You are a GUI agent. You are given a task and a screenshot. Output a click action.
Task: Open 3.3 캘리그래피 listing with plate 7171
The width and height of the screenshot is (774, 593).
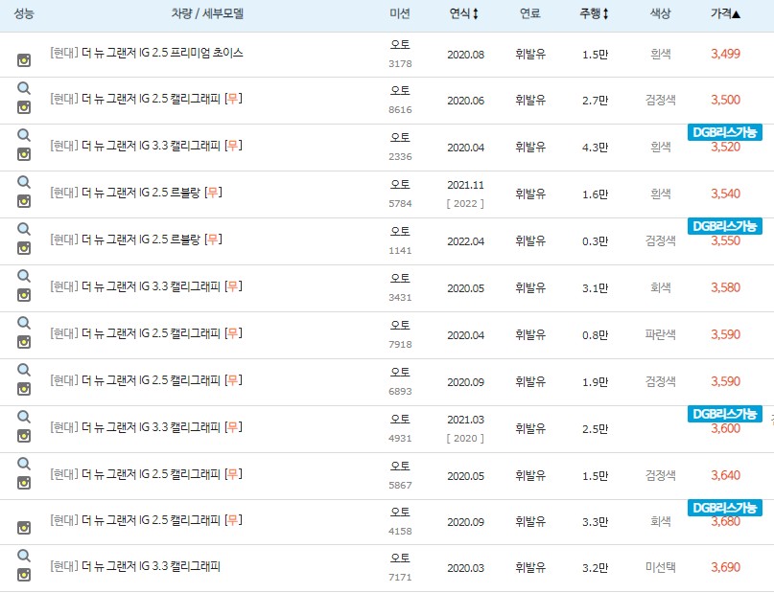(x=135, y=566)
